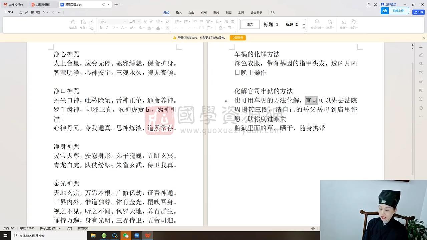The width and height of the screenshot is (427, 240).
Task: Toggle Strikethrough formatting
Action: tap(122, 28)
